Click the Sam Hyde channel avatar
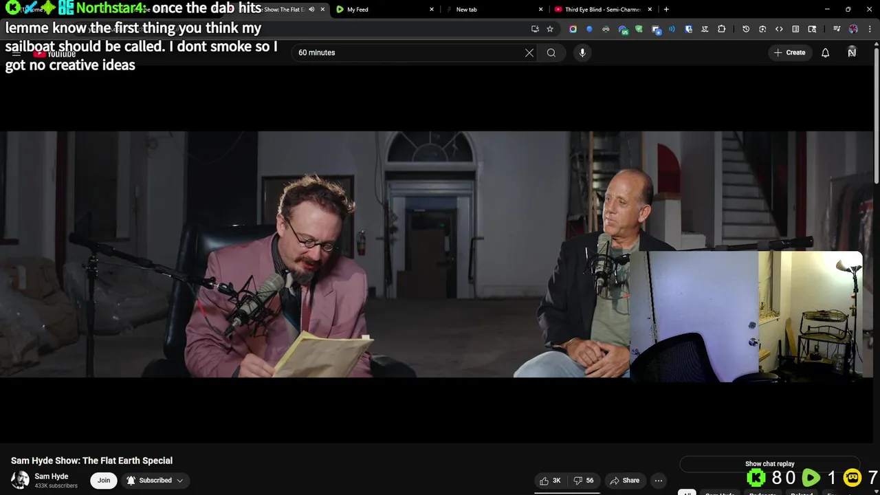880x495 pixels. tap(20, 480)
